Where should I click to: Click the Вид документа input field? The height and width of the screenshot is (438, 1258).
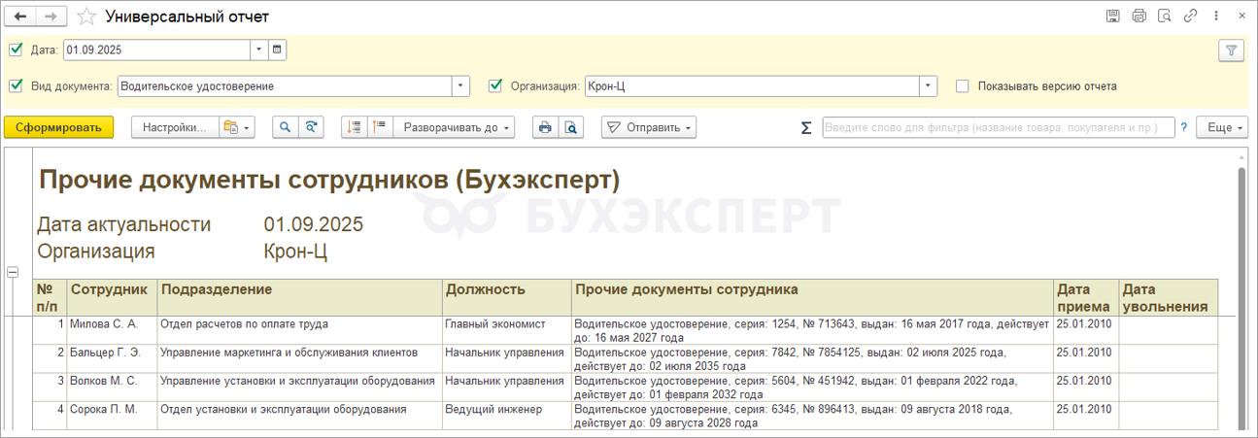click(285, 86)
